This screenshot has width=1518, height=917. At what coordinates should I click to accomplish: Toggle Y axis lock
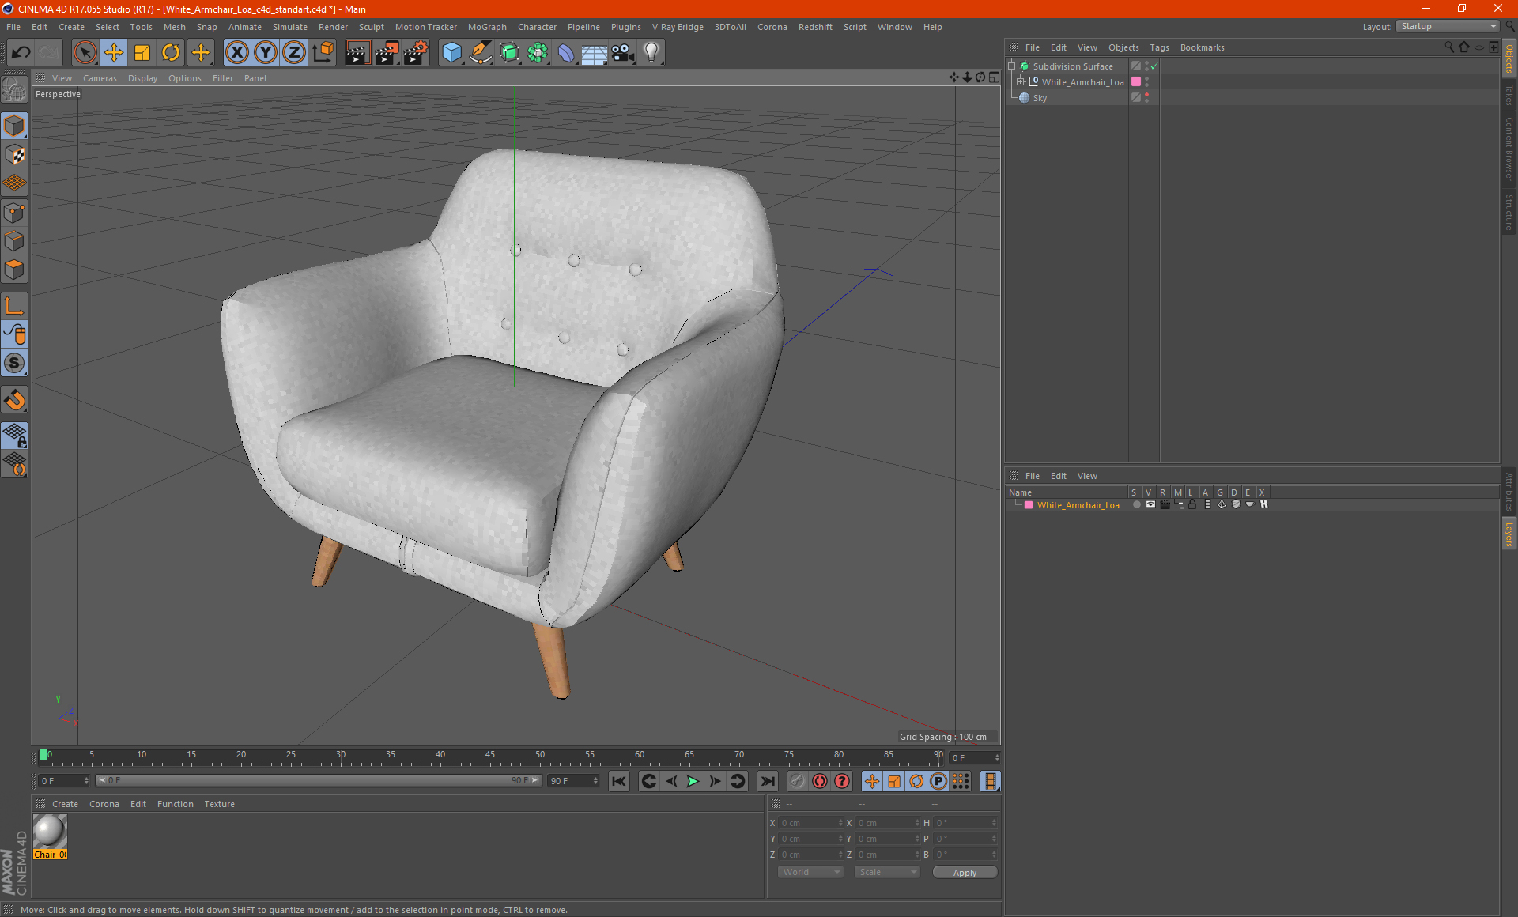click(x=266, y=53)
